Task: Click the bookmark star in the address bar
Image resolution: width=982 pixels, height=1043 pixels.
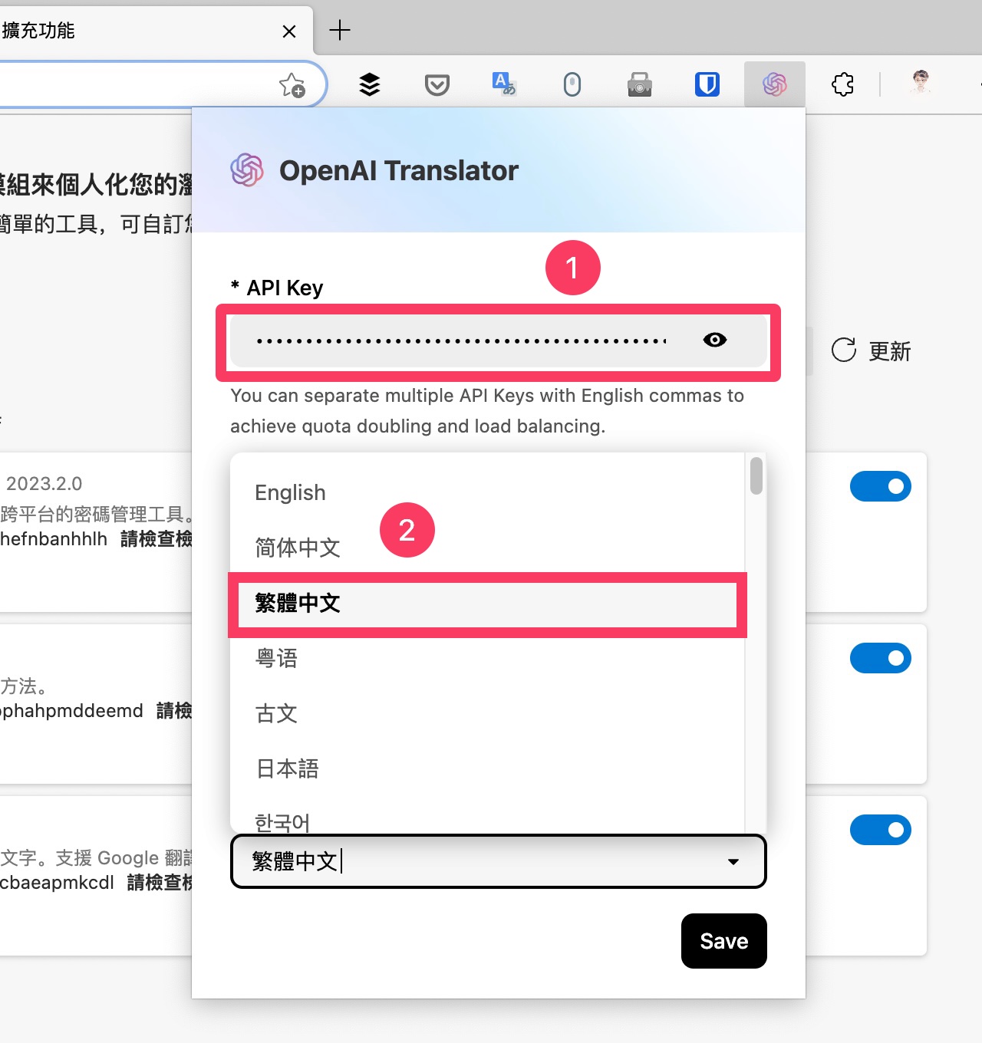Action: click(x=292, y=84)
